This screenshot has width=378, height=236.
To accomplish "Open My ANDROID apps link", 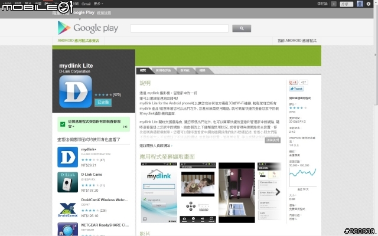I will (296, 41).
